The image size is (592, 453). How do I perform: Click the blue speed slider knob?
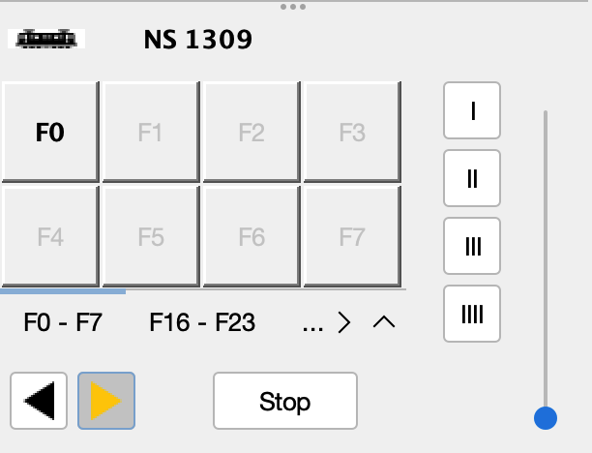tap(546, 418)
